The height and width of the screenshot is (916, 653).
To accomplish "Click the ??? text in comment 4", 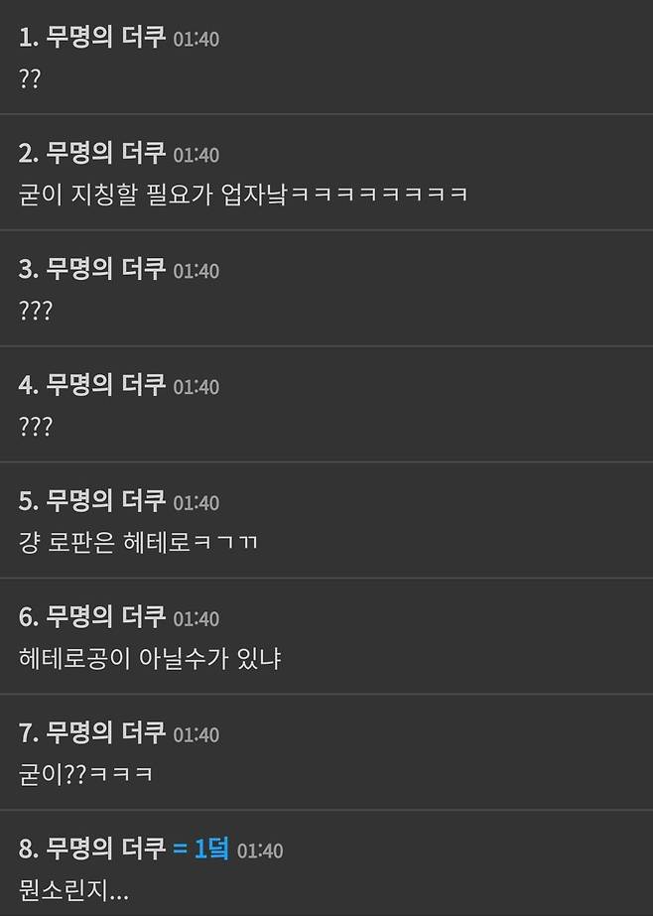I will pyautogui.click(x=36, y=426).
